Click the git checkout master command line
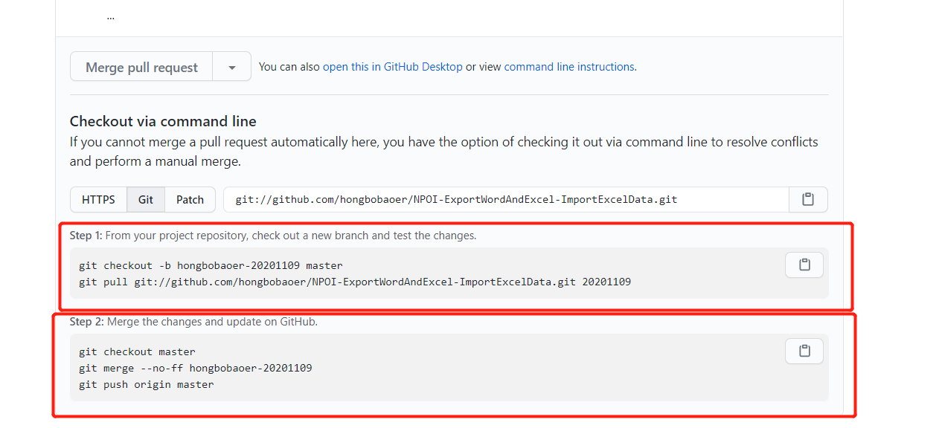This screenshot has height=428, width=939. point(138,351)
